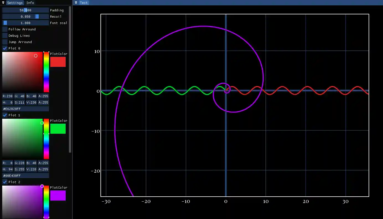Adjust the Padding slider
Image resolution: width=383 pixels, height=219 pixels.
click(x=25, y=10)
